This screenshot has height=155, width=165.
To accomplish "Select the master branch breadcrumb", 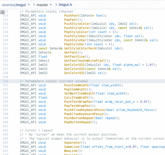I will click(x=42, y=5).
